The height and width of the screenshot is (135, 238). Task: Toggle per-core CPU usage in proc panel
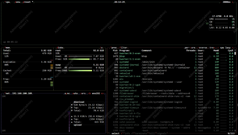190,48
